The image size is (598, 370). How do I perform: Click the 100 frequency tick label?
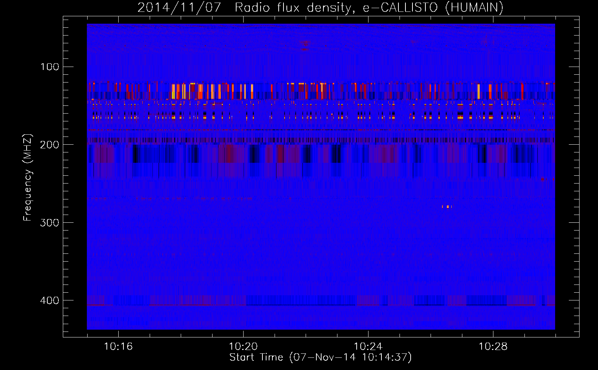pos(50,67)
